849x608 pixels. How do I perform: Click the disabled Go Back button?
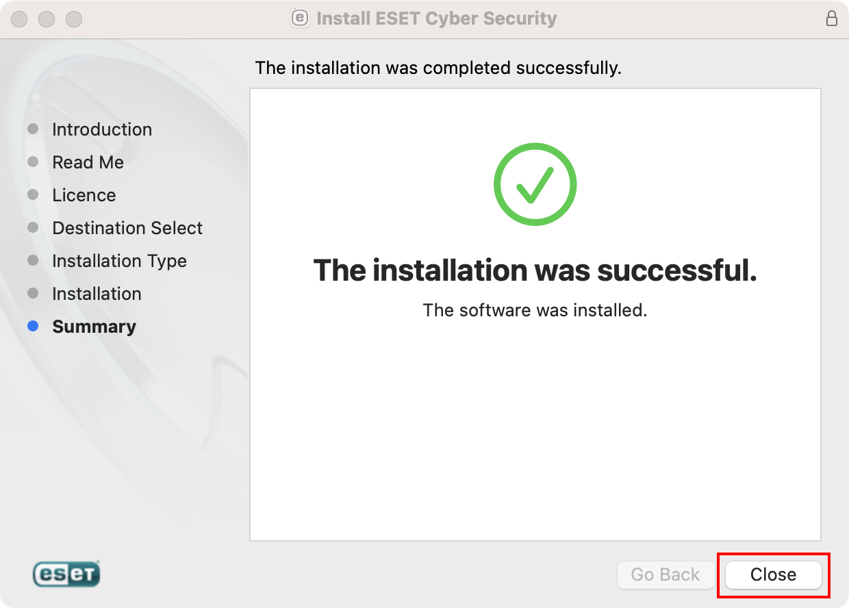tap(666, 574)
